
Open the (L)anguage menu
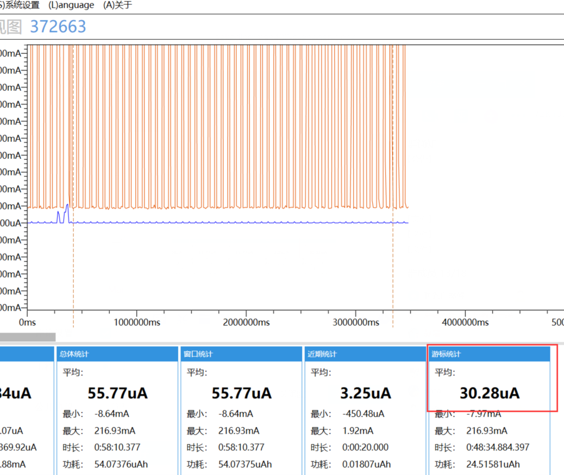[71, 5]
